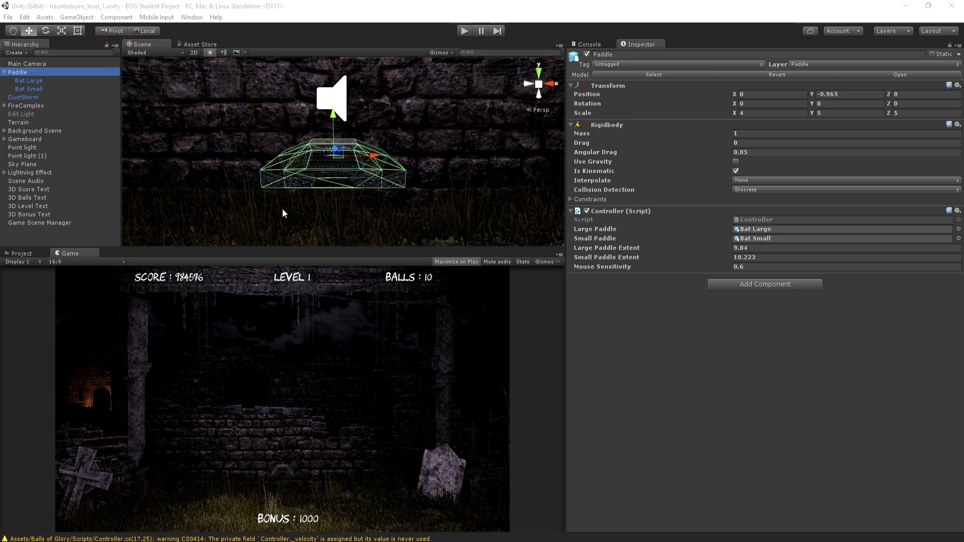Toggle Is Kinematic checkbox on Rigidbody
Viewport: 964px width, 542px height.
pyautogui.click(x=736, y=170)
